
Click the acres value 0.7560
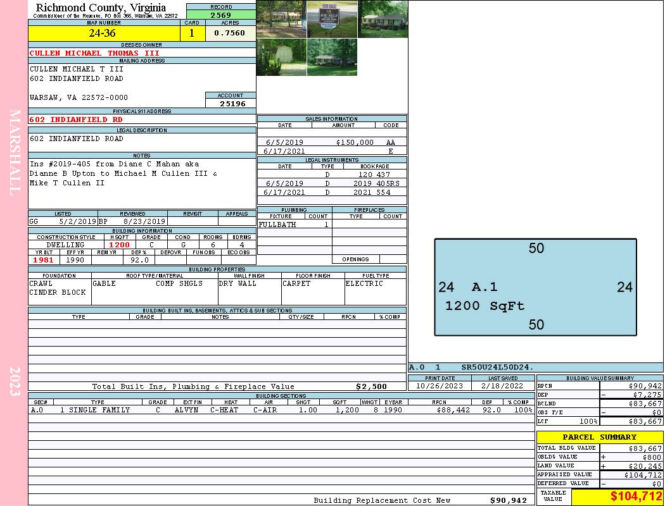tap(230, 34)
